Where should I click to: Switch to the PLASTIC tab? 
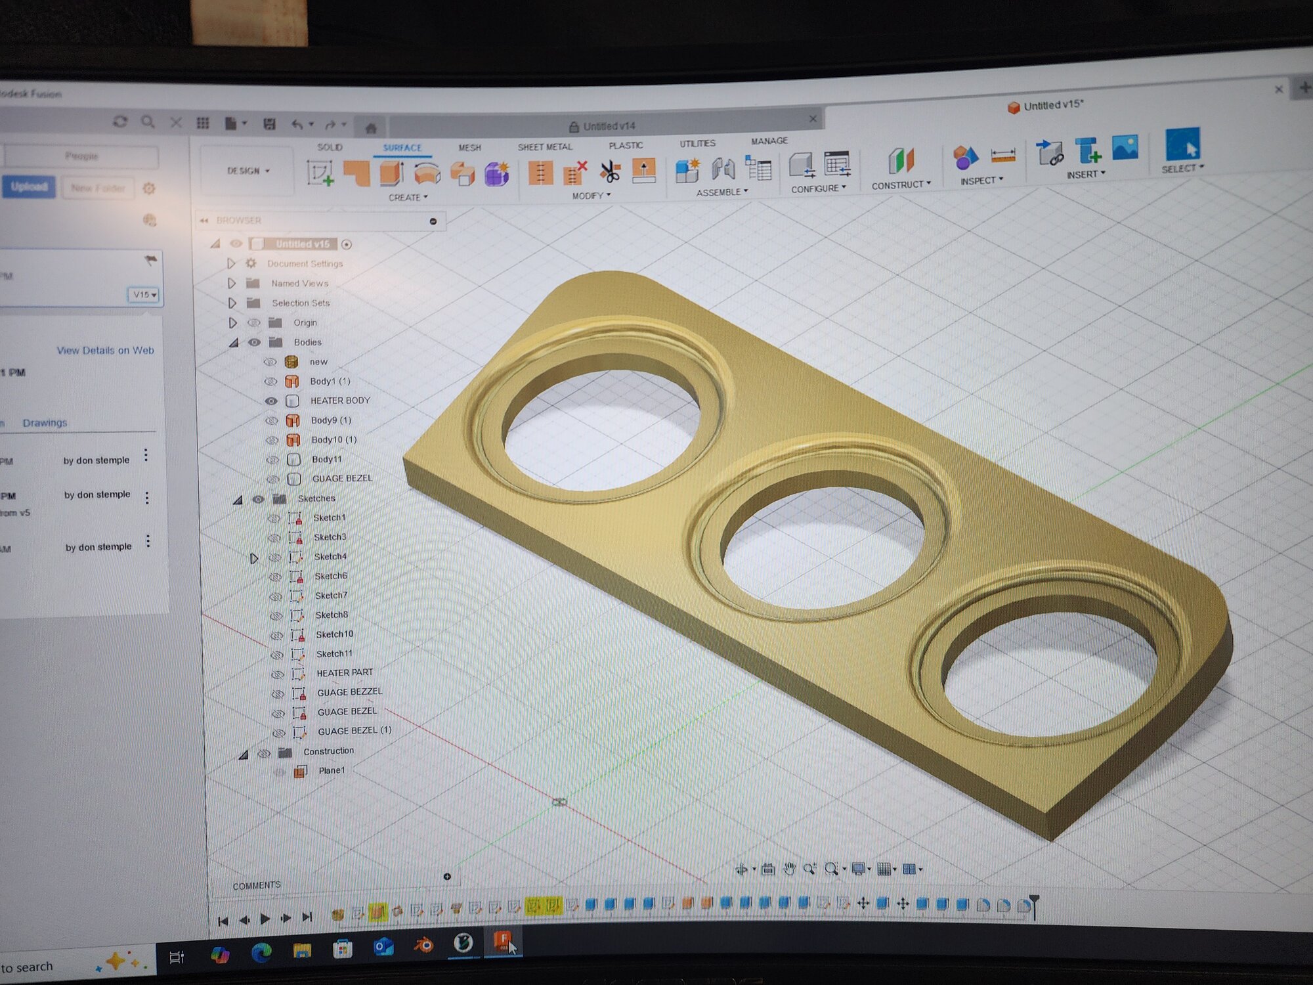tap(626, 145)
